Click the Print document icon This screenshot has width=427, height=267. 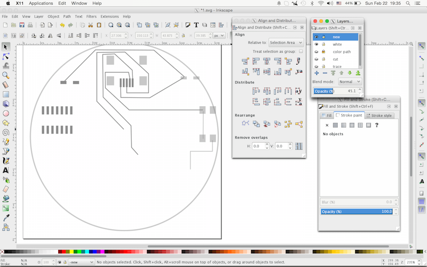click(x=30, y=25)
